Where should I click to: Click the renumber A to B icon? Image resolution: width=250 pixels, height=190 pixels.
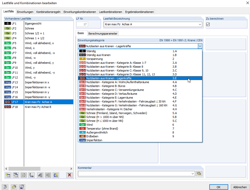(31, 175)
